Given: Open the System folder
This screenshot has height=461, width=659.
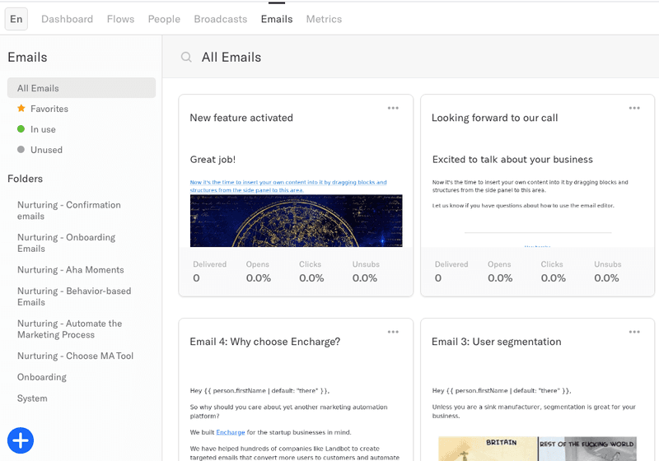Looking at the screenshot, I should pos(32,398).
